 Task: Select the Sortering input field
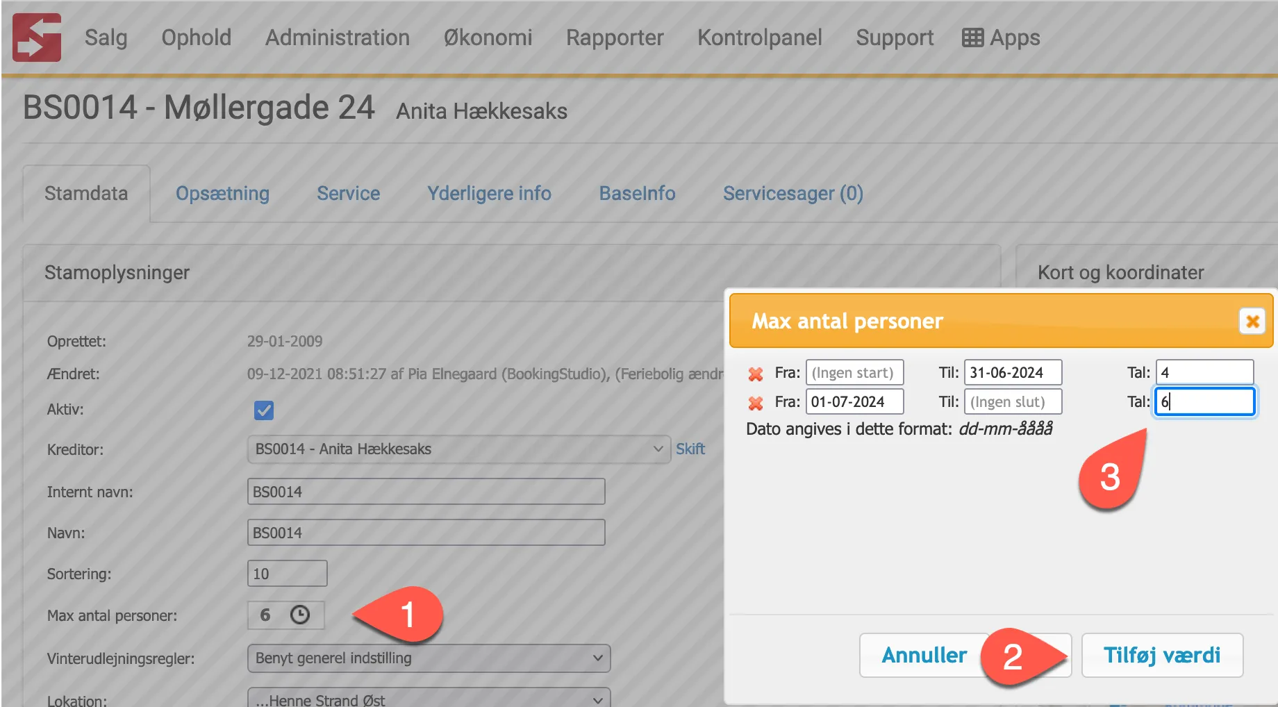click(x=287, y=574)
